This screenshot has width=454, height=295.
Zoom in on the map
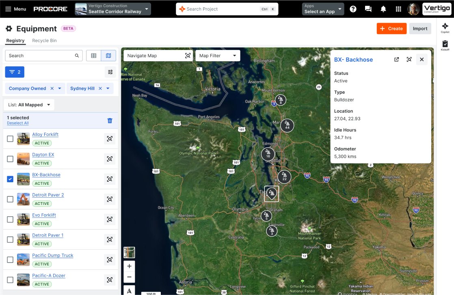129,266
